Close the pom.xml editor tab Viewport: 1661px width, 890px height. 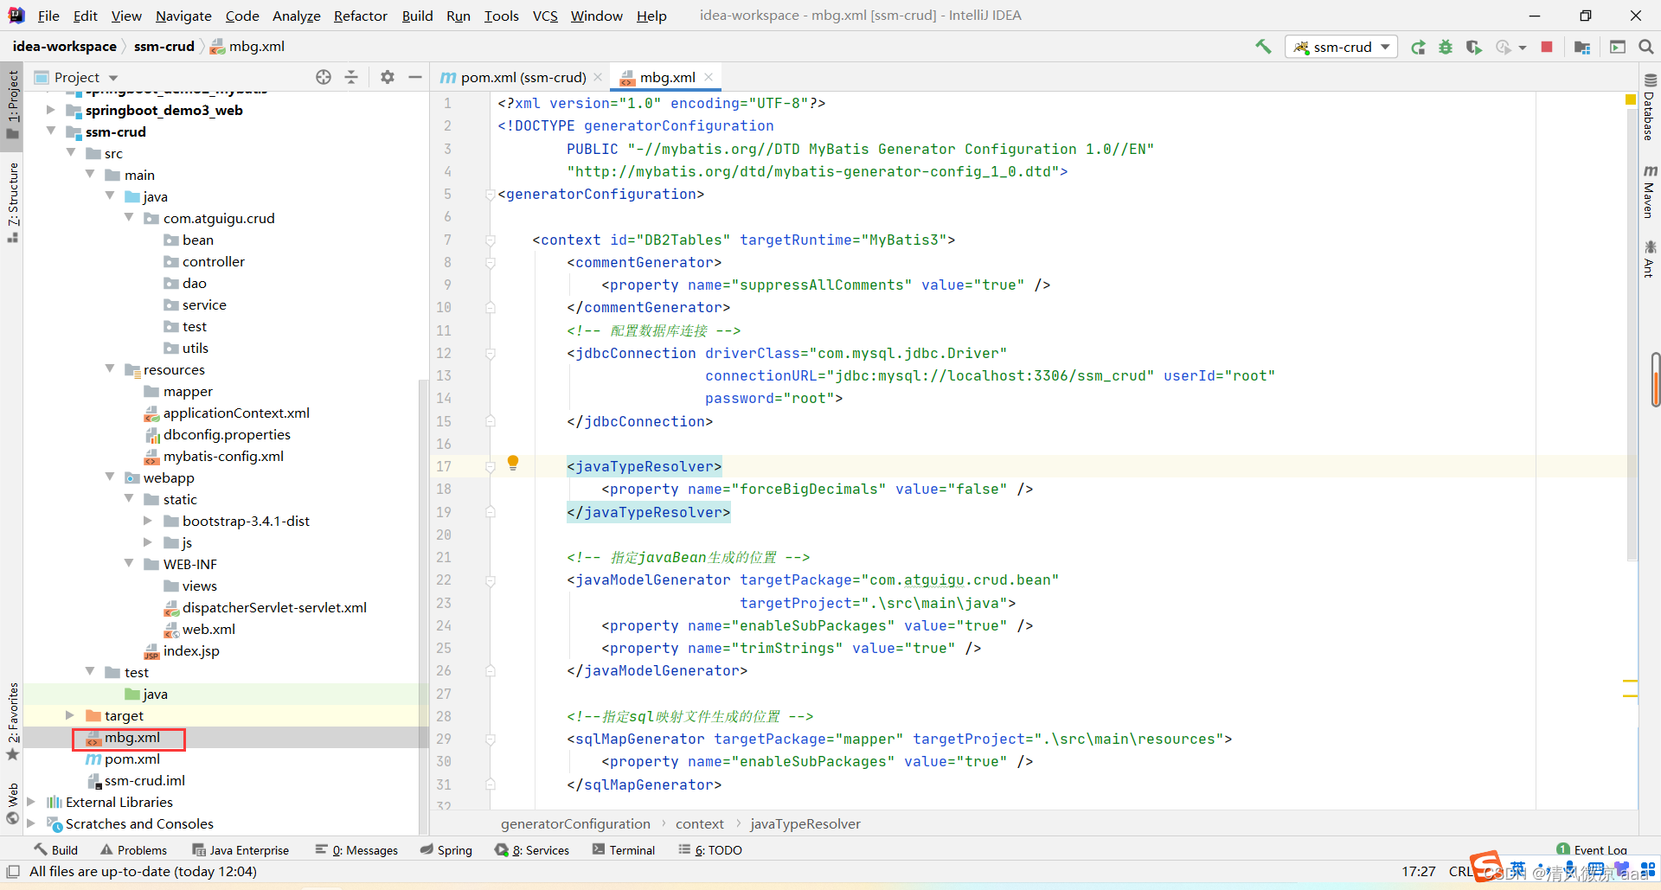click(598, 77)
